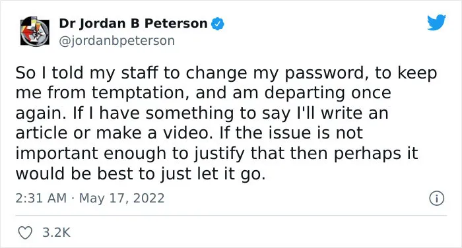Click the 3.2K likes count

(56, 232)
